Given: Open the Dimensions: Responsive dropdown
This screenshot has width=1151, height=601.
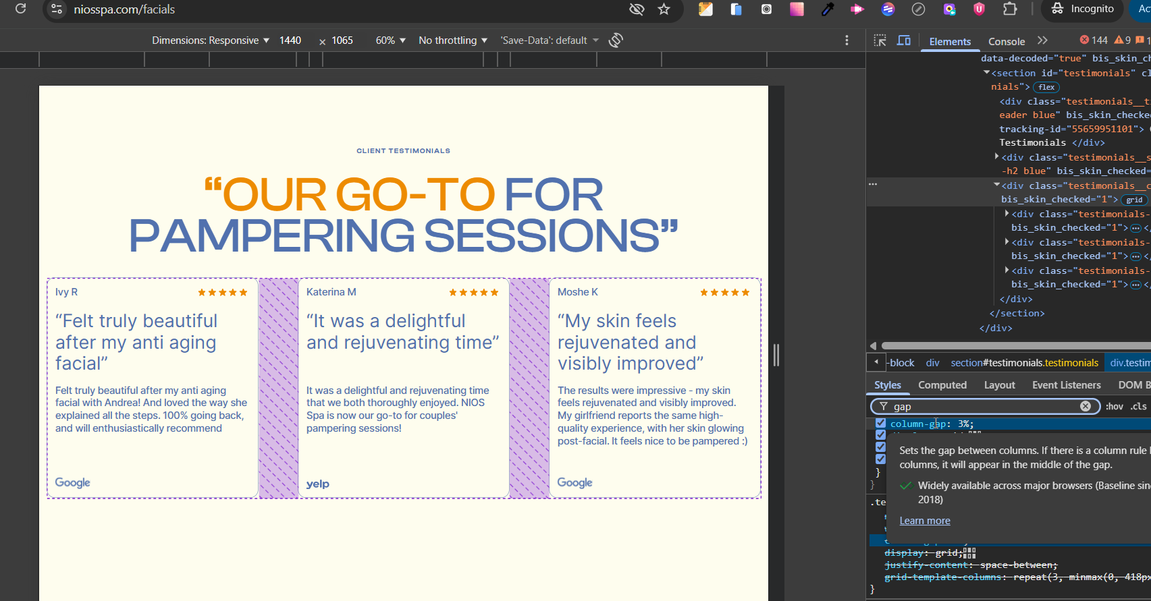Looking at the screenshot, I should pyautogui.click(x=211, y=40).
